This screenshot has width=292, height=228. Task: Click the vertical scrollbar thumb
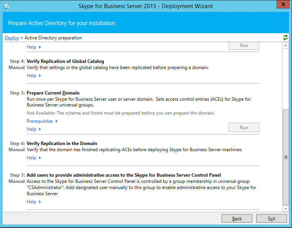click(x=285, y=157)
